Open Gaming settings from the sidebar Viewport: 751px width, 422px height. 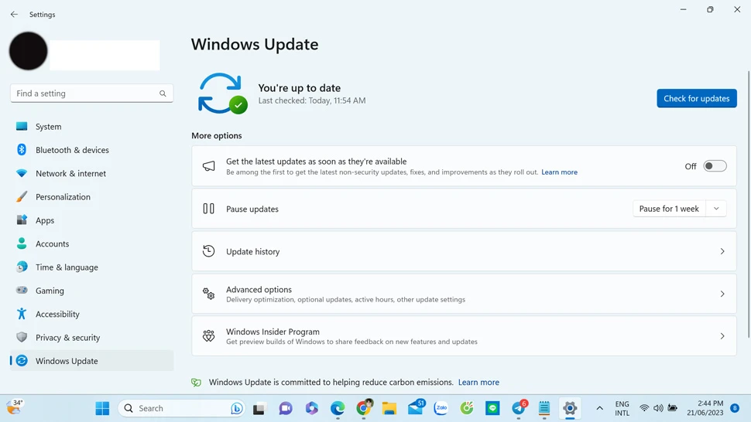point(50,291)
